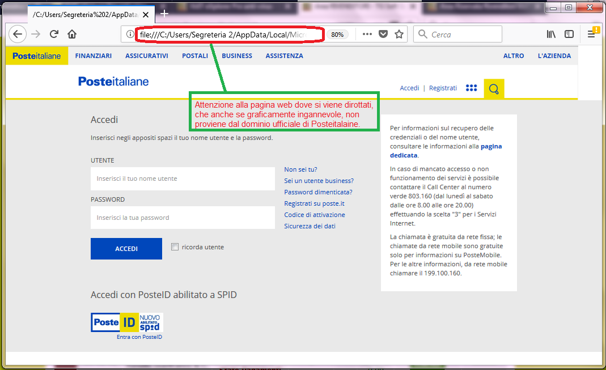Follow the 'pagina dedicata' link
Viewport: 606px width, 370px height.
[x=446, y=151]
